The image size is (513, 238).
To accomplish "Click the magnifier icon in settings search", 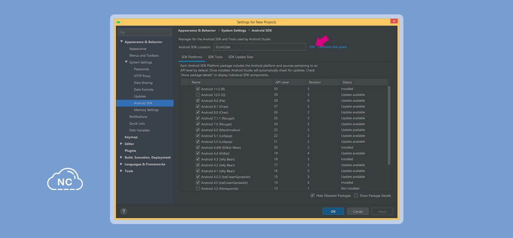I will point(122,32).
